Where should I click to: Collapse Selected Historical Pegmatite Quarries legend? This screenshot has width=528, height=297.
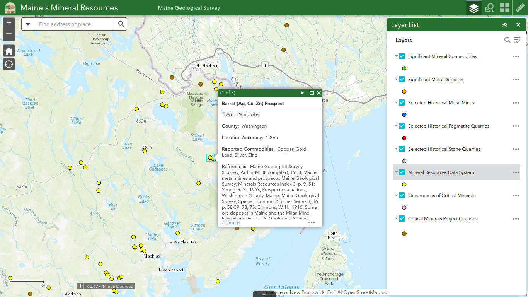396,126
